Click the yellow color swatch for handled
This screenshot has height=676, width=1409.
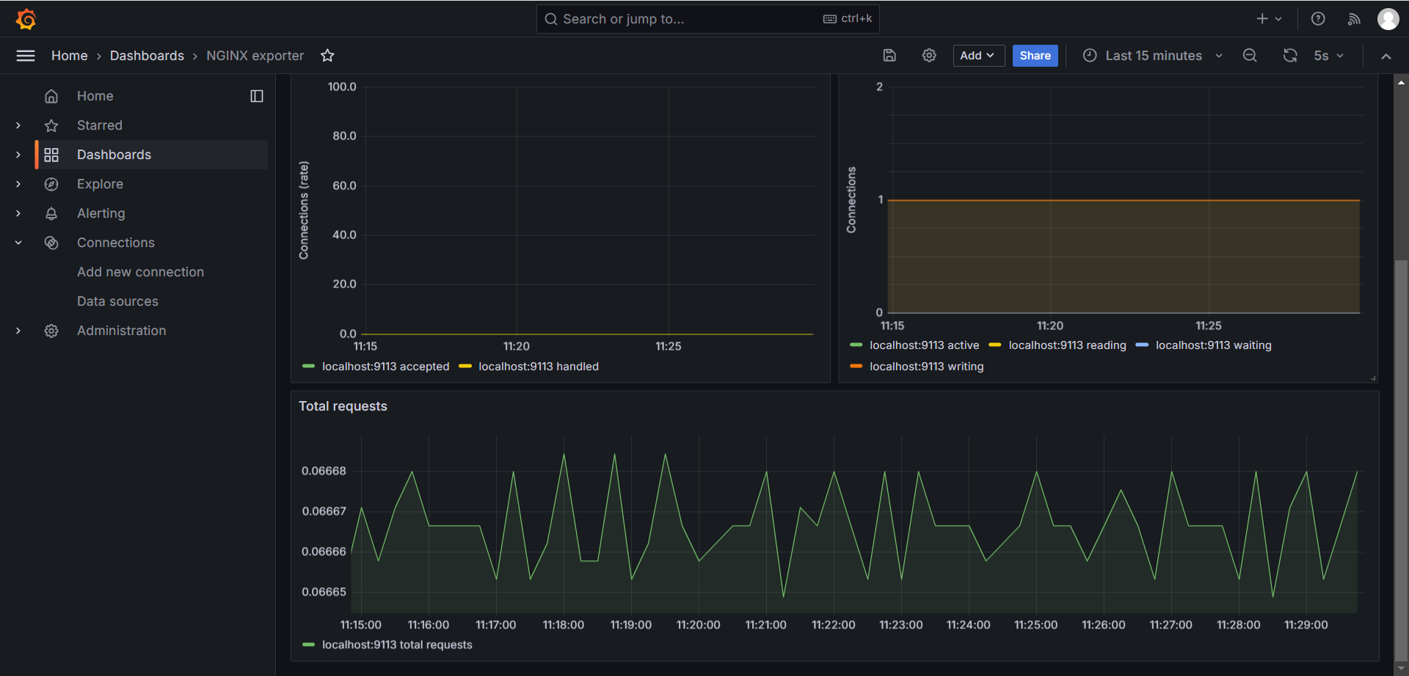(465, 367)
